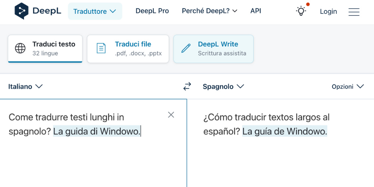This screenshot has height=187, width=374.
Task: Click the document icon for Traduci file
Action: tap(101, 49)
